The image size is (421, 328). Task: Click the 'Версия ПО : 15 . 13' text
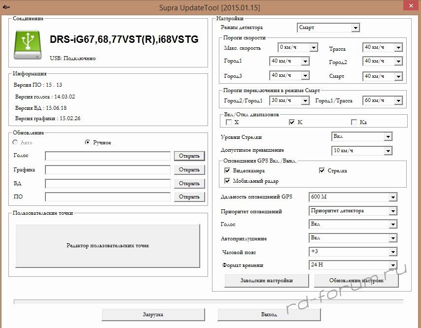point(38,85)
